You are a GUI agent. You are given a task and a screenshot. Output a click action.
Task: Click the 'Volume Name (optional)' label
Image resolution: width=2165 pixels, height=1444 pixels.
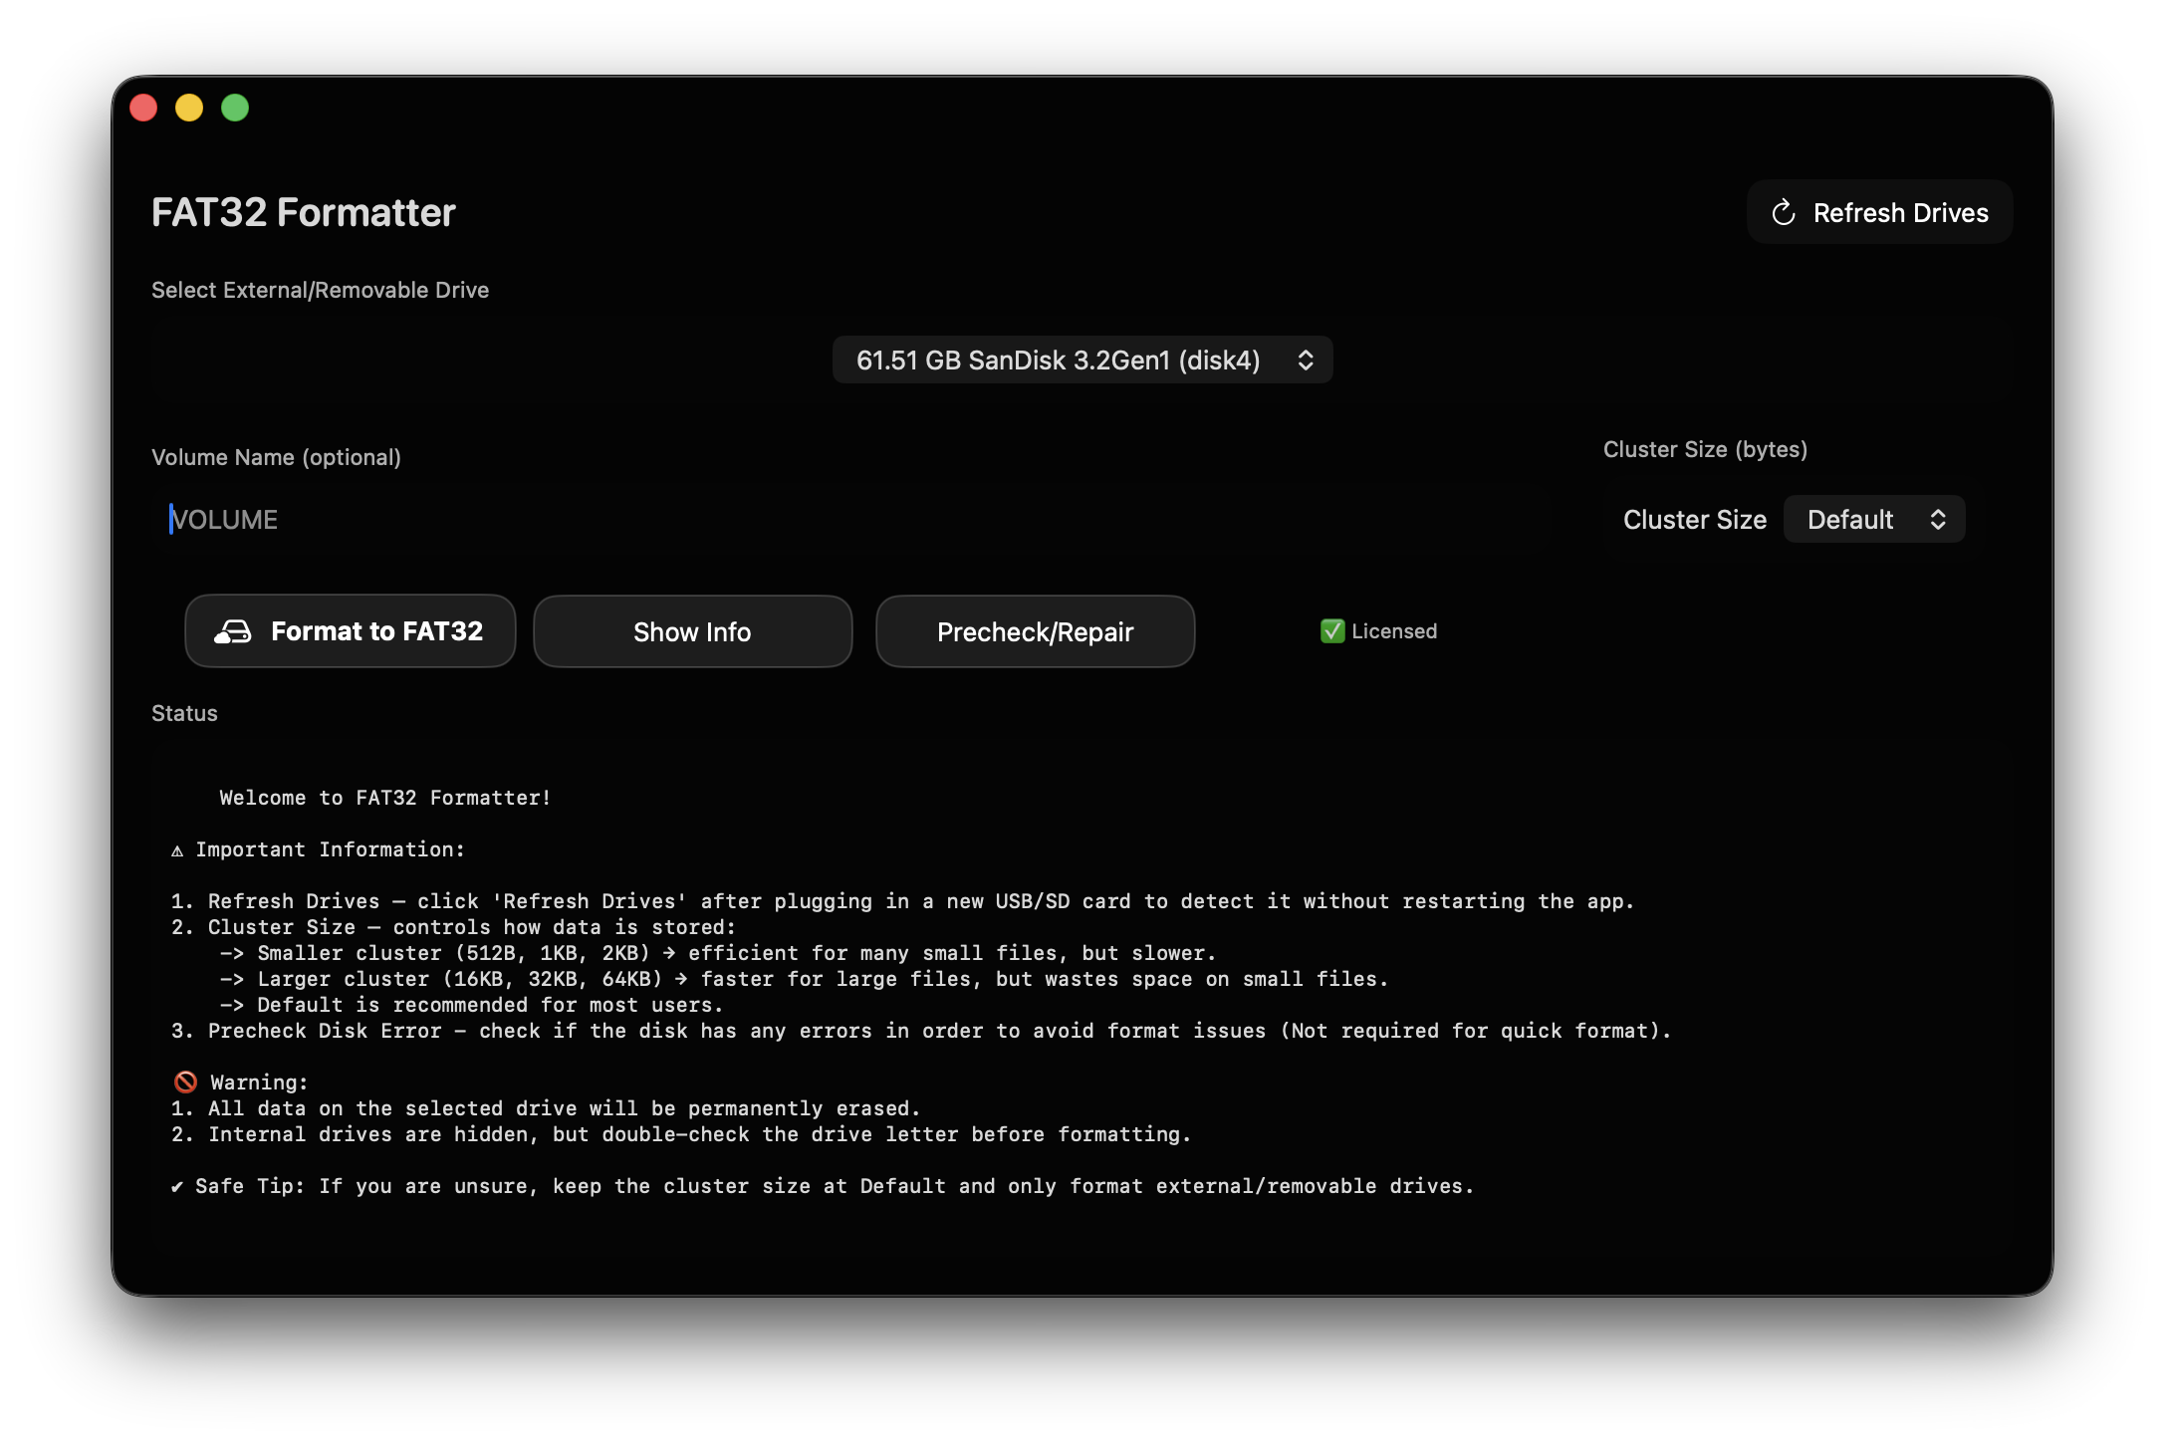point(276,457)
